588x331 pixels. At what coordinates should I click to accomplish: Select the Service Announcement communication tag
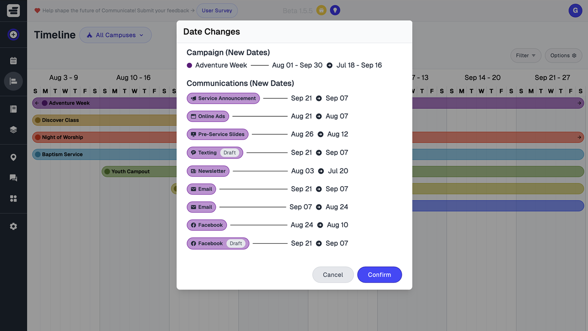coord(223,98)
